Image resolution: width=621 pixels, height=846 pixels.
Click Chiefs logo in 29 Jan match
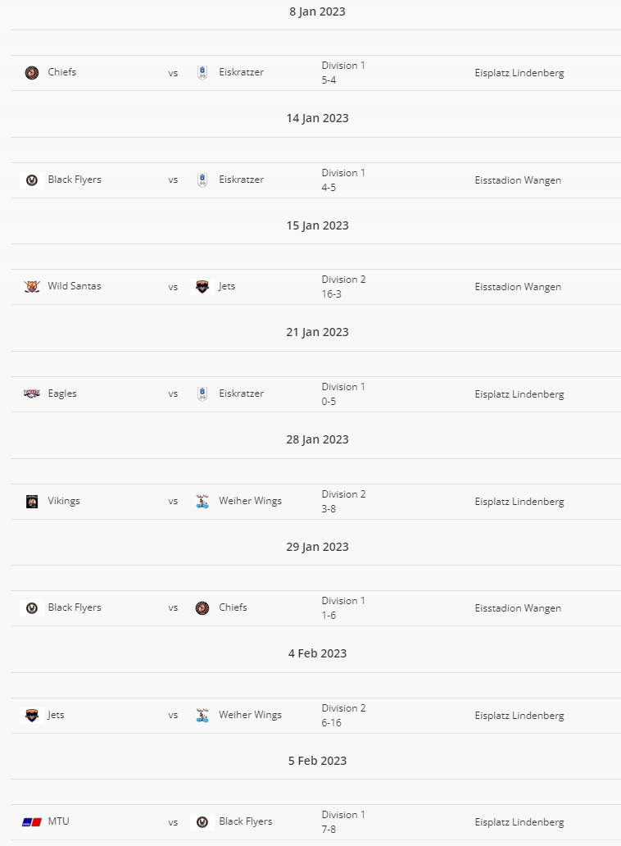pyautogui.click(x=202, y=608)
